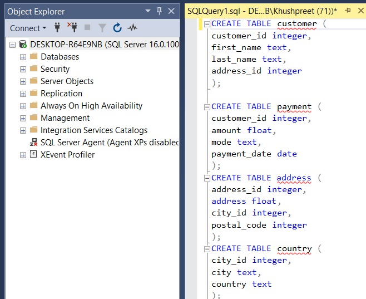This screenshot has height=299, width=366.
Task: Close the Object Explorer panel
Action: coord(171,11)
